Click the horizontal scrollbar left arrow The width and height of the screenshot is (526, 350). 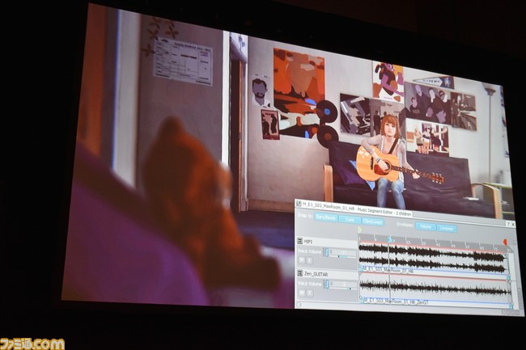pos(299,305)
